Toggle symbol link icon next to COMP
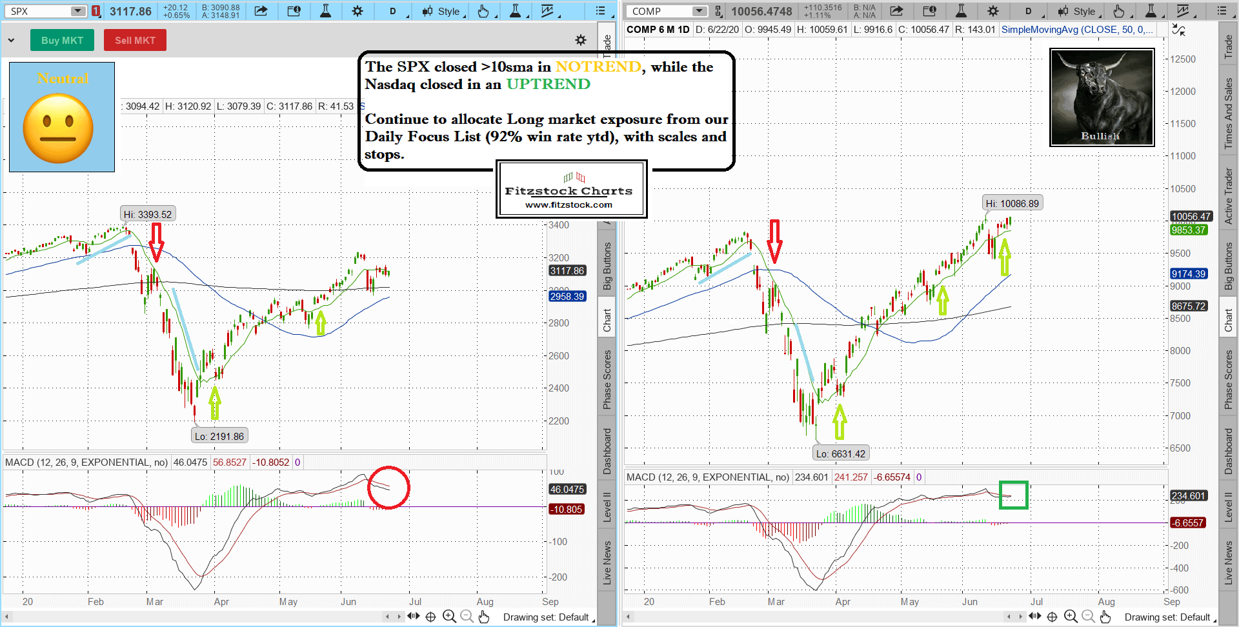 point(718,11)
